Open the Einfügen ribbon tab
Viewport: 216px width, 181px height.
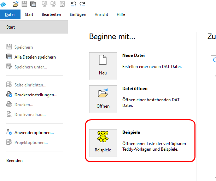tap(78, 14)
